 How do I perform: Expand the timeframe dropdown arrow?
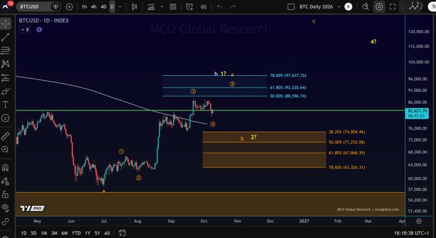point(120,6)
